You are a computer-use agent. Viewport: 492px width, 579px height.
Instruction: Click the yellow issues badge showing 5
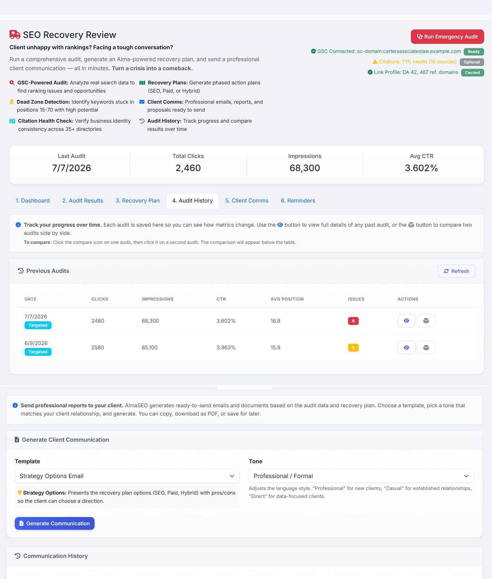pyautogui.click(x=353, y=348)
